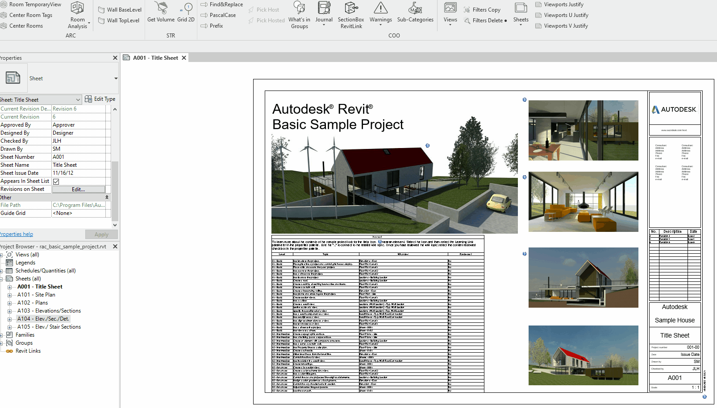Click the Room Analysis tool icon
717x408 pixels.
pos(78,8)
